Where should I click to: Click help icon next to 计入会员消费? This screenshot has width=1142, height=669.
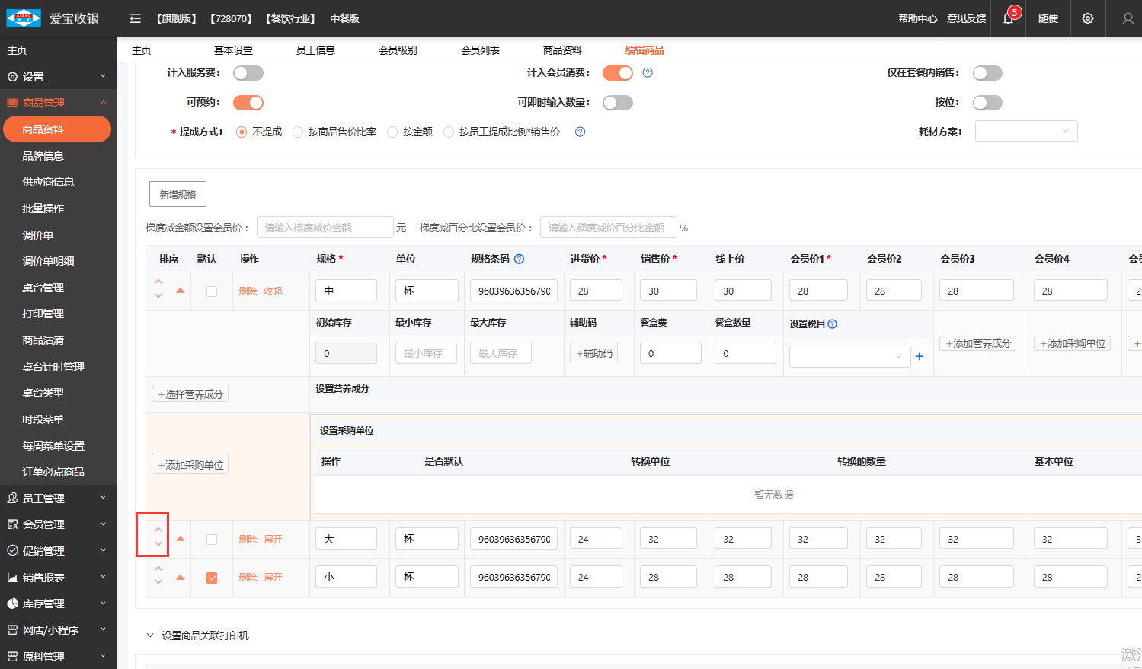[648, 73]
